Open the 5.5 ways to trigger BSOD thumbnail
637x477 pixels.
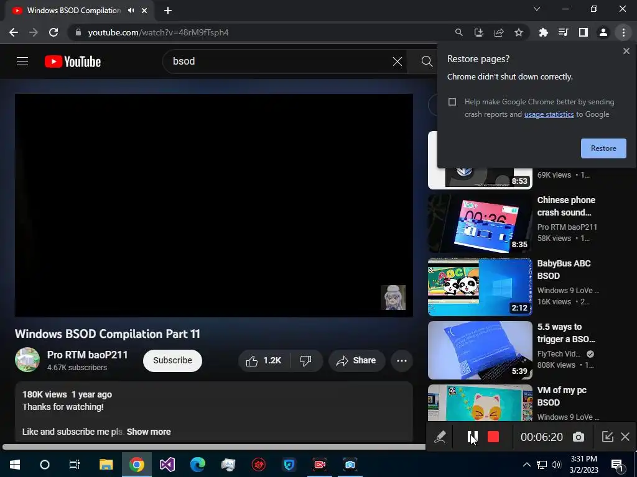480,350
